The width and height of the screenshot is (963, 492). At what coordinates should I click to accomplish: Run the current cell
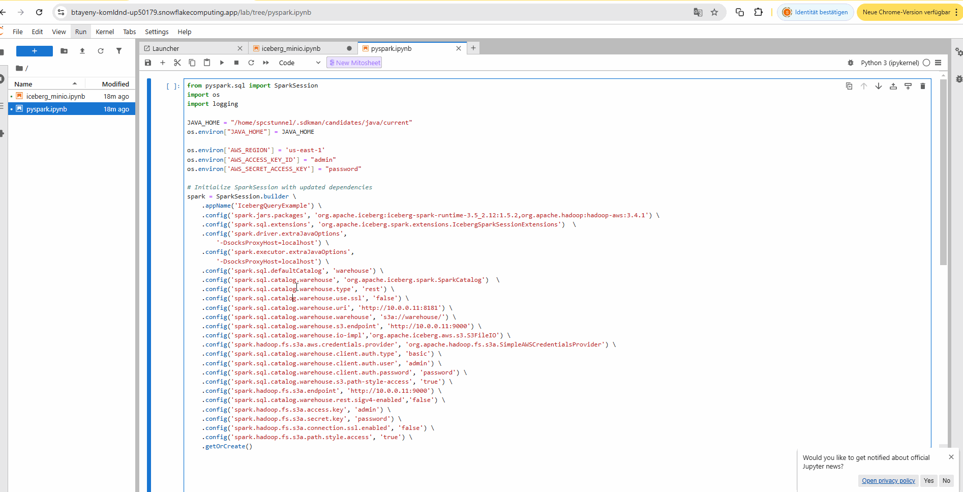pos(222,62)
